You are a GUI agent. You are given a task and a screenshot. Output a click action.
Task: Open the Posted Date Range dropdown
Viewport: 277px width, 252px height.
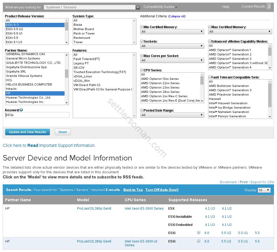[x=172, y=115]
